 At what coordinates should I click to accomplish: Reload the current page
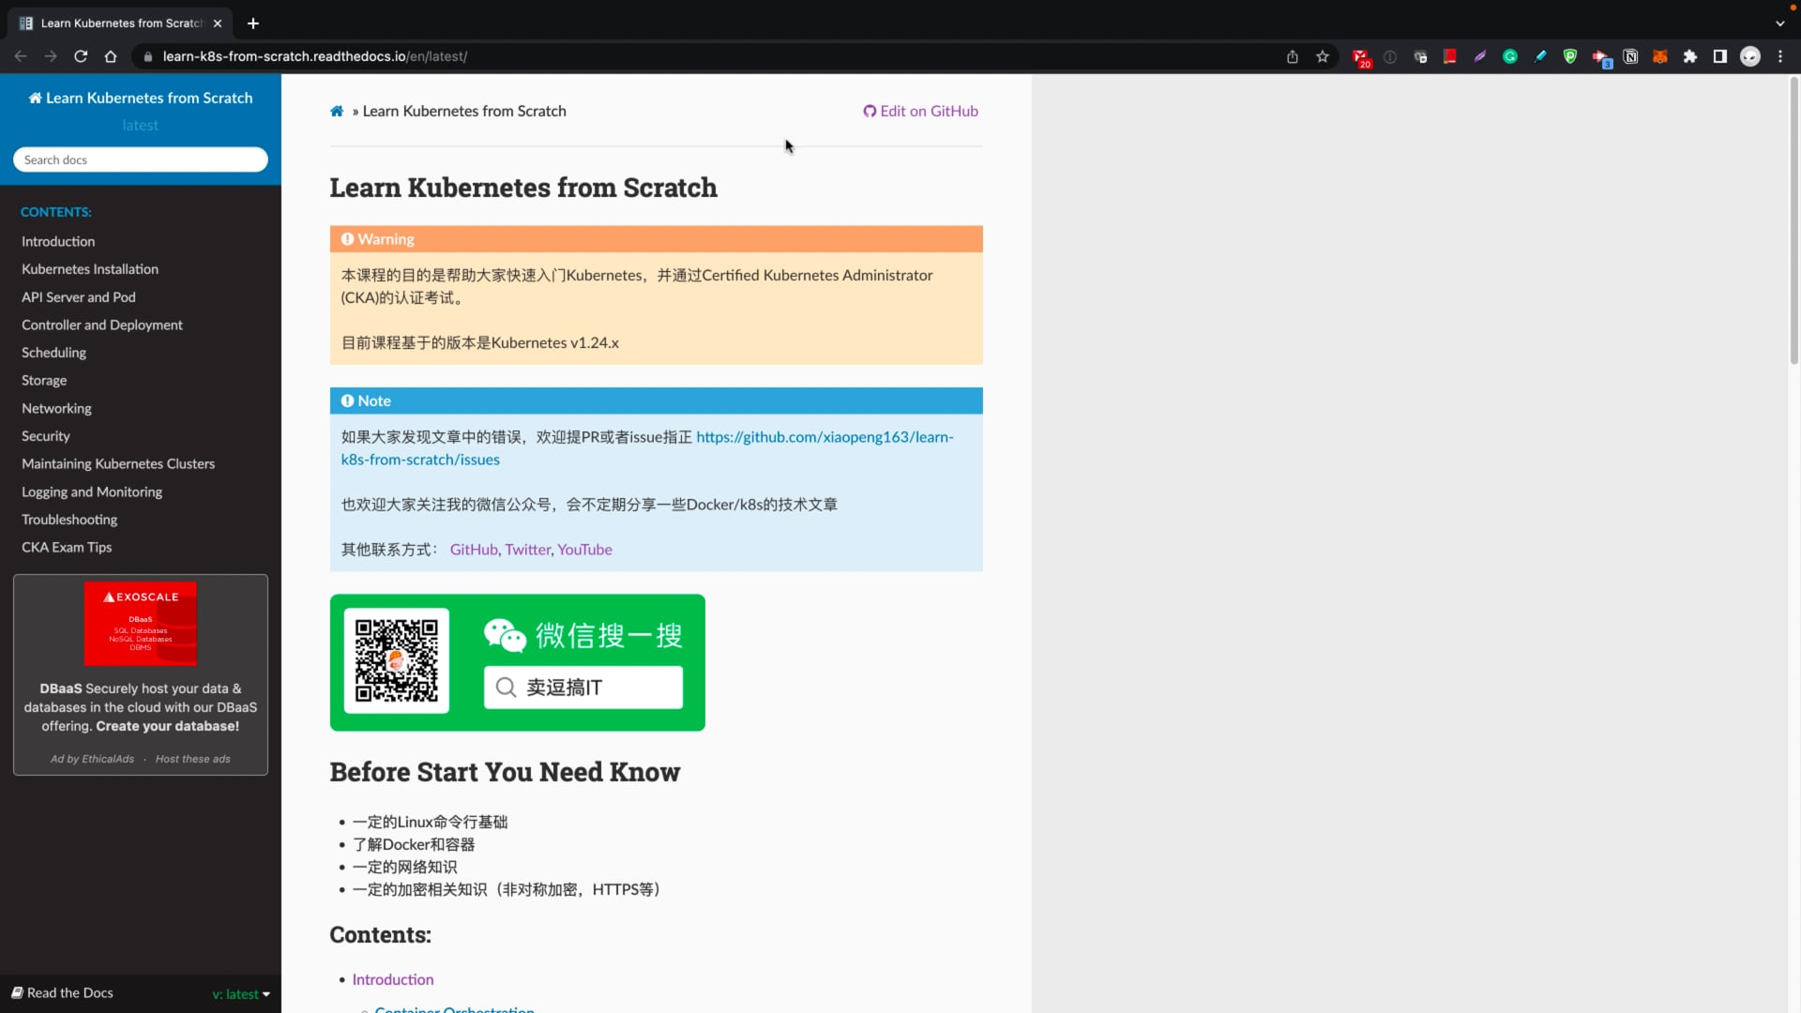[81, 56]
